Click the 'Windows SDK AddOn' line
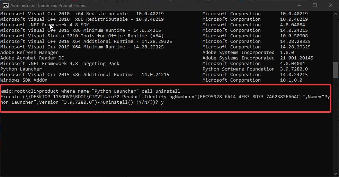339x177 pixels. 24,80
